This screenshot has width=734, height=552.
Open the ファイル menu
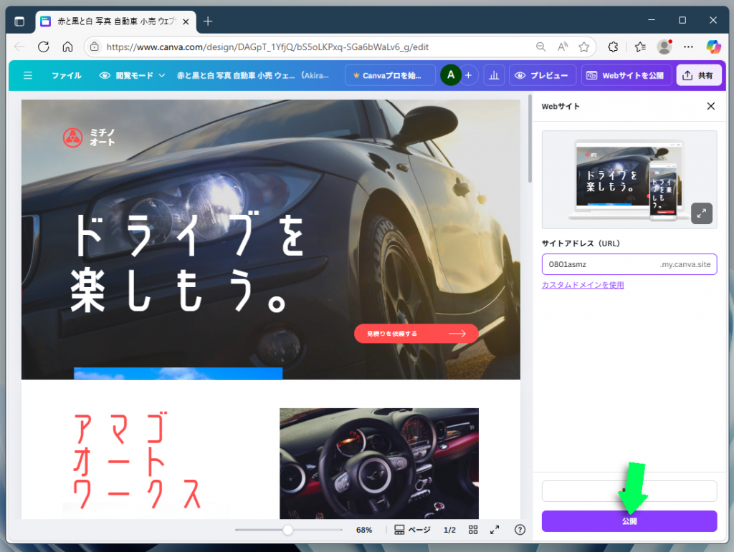pyautogui.click(x=67, y=74)
